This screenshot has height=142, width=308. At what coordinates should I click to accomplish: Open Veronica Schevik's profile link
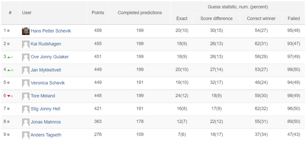(48, 83)
